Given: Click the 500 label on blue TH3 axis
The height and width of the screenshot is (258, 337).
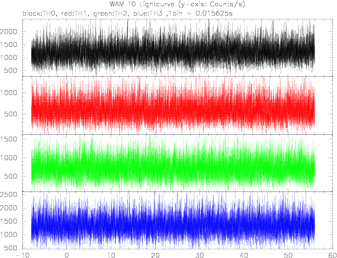Looking at the screenshot, I should coord(11,248).
